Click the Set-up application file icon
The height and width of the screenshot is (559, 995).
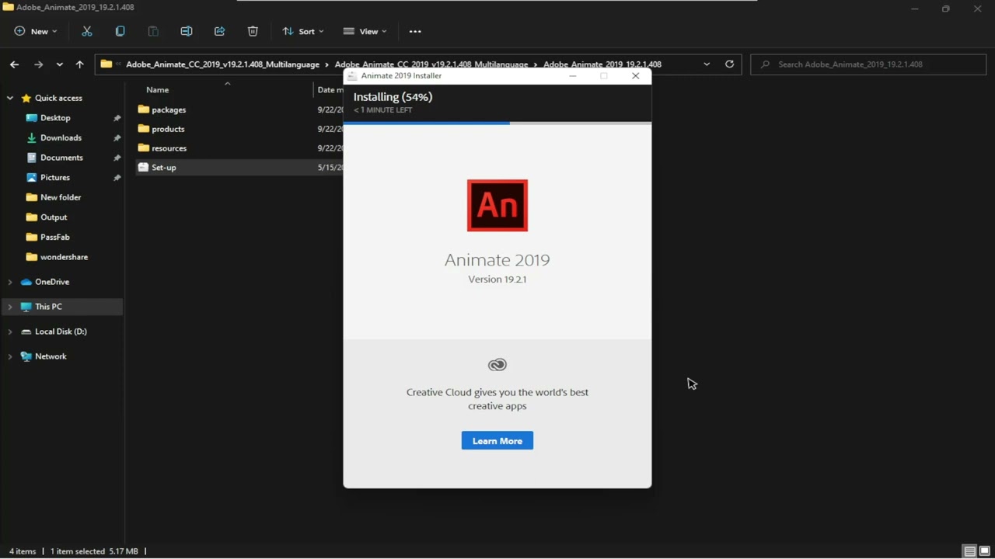click(x=143, y=167)
